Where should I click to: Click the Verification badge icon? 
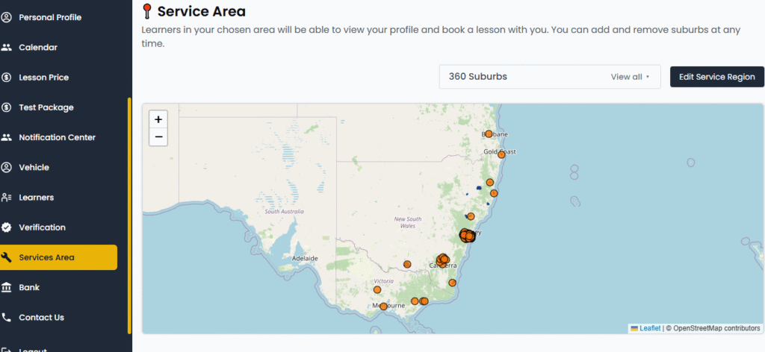(7, 227)
